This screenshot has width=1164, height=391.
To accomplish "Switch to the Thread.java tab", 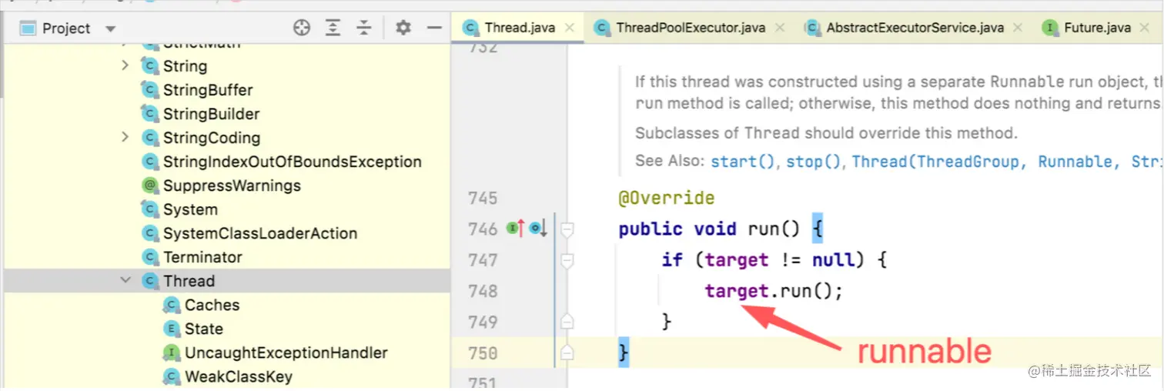I will click(520, 28).
